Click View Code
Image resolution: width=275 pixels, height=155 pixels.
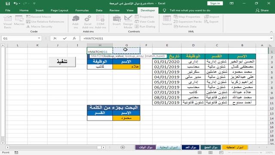145,22
